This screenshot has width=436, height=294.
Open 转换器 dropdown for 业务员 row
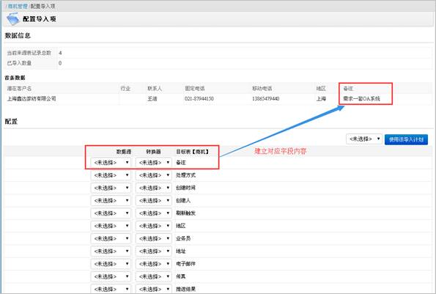tap(154, 239)
